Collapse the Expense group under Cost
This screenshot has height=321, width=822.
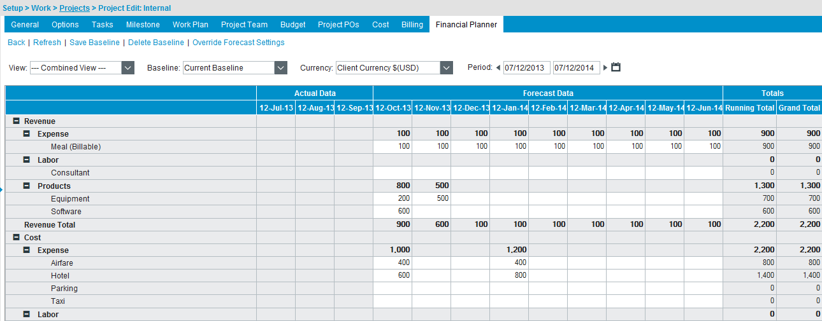27,250
